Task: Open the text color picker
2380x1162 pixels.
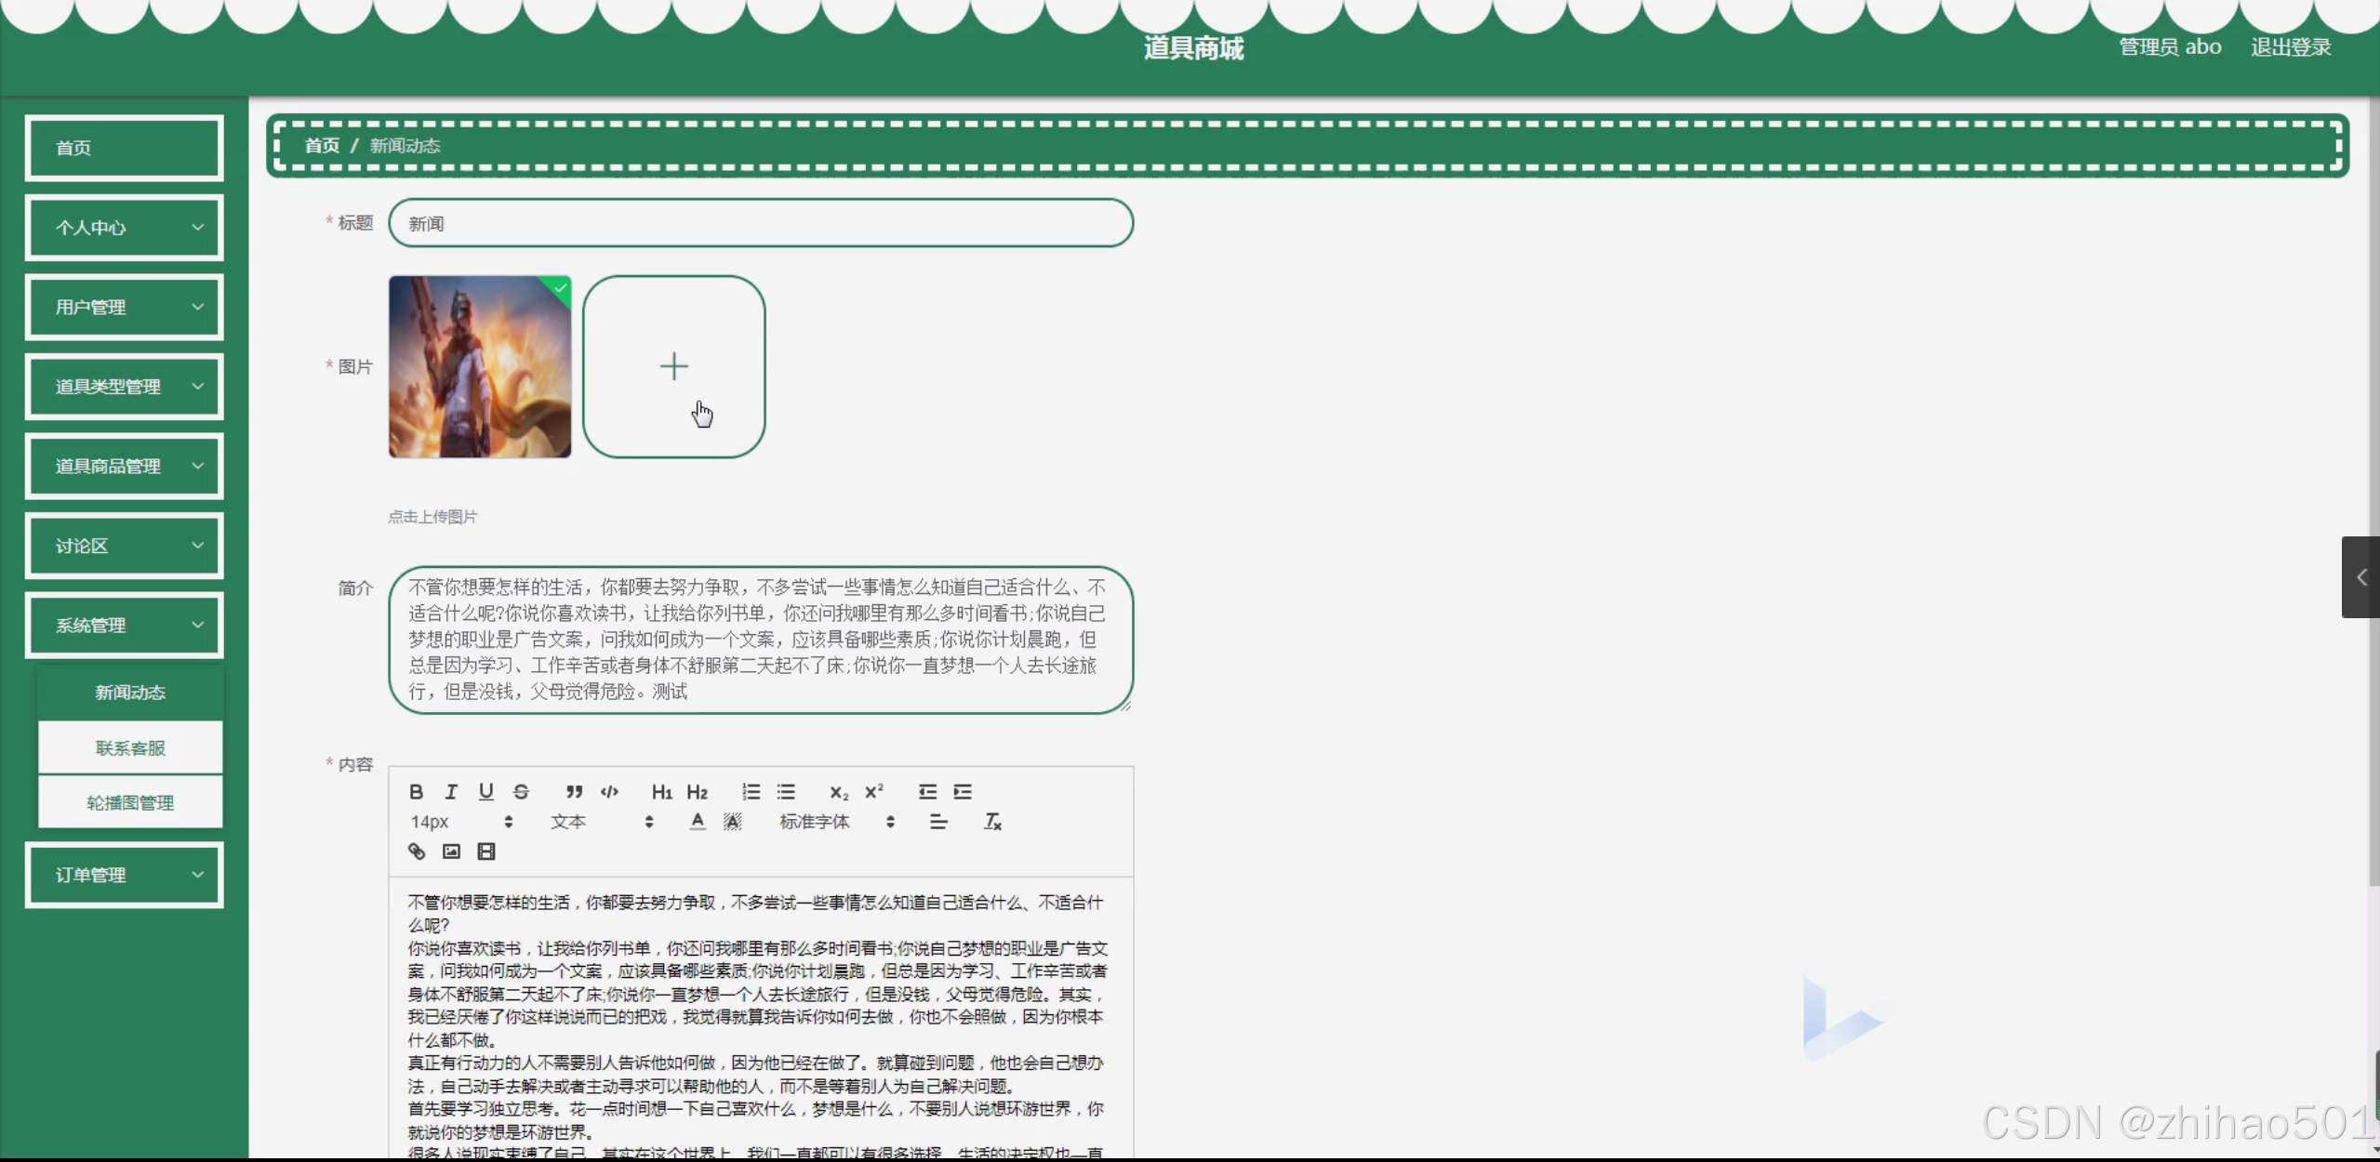Action: [x=698, y=821]
